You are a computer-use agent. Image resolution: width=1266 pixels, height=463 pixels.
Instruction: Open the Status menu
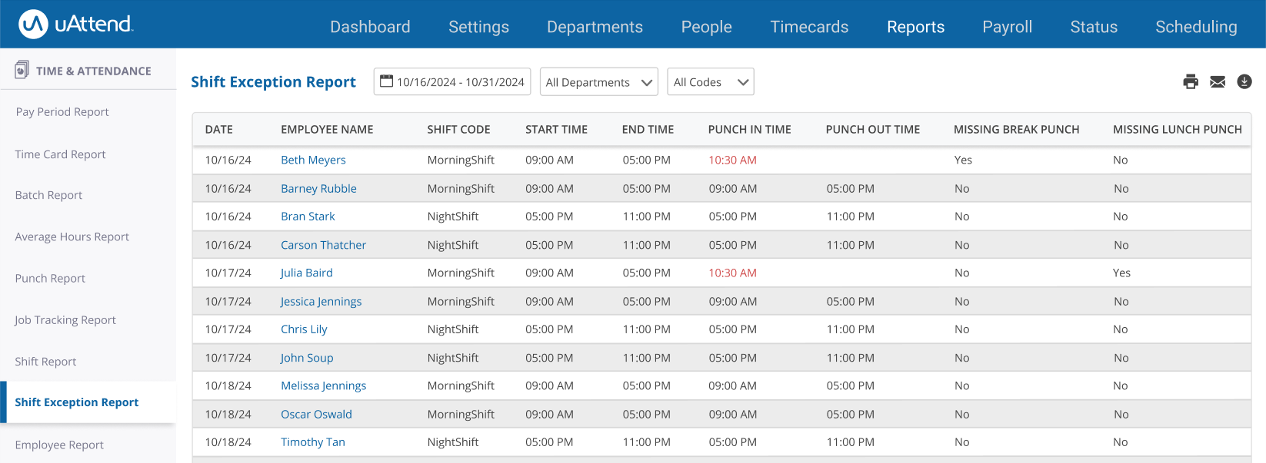(x=1094, y=27)
